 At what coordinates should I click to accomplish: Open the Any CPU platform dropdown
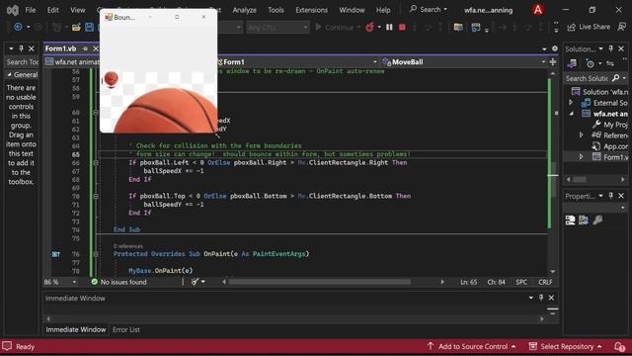(x=277, y=28)
